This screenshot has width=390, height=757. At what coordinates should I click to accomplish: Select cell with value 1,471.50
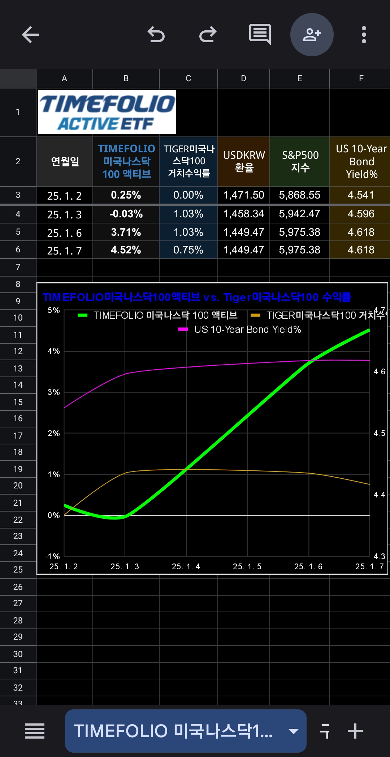click(244, 195)
